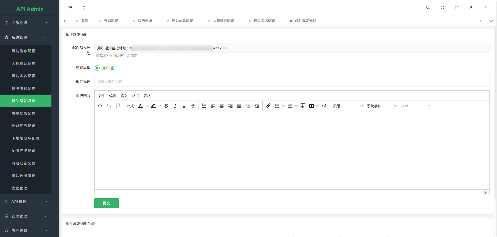This screenshot has height=237, width=497.
Task: Open 邮件信息配置 in the sidebar
Action: coord(23,88)
